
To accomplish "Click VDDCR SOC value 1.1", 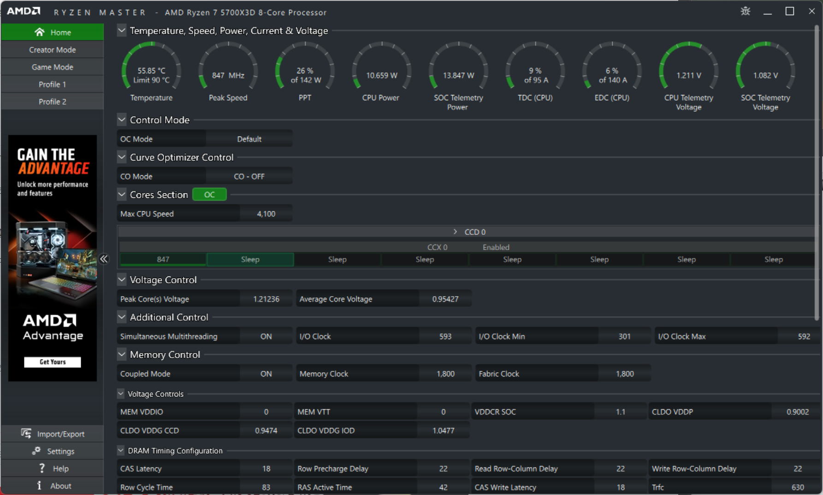I will coord(620,412).
